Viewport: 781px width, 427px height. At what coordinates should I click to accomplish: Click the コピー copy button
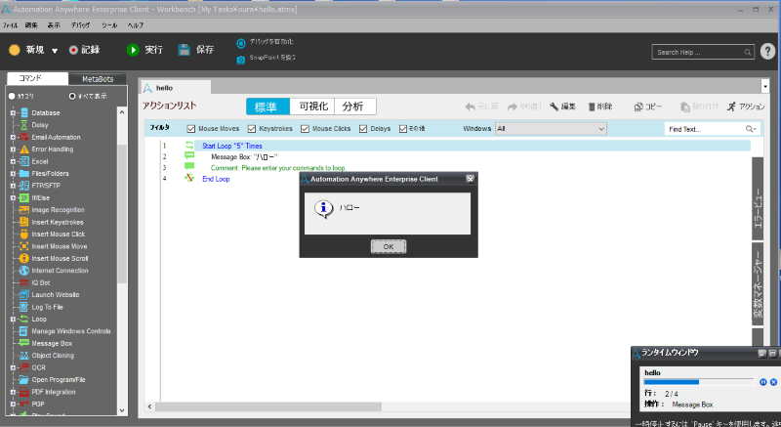point(648,107)
